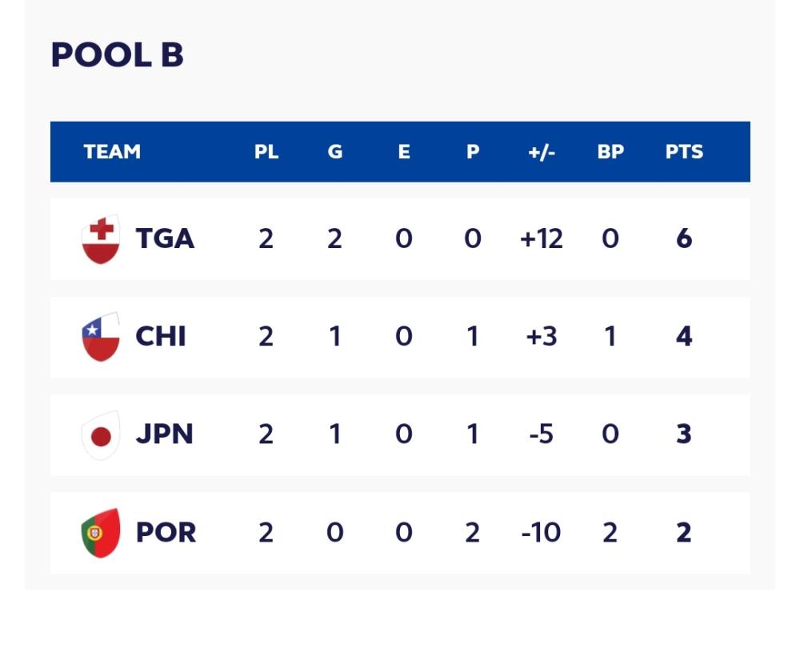Click the G column header
Image resolution: width=800 pixels, height=656 pixels.
[x=335, y=152]
